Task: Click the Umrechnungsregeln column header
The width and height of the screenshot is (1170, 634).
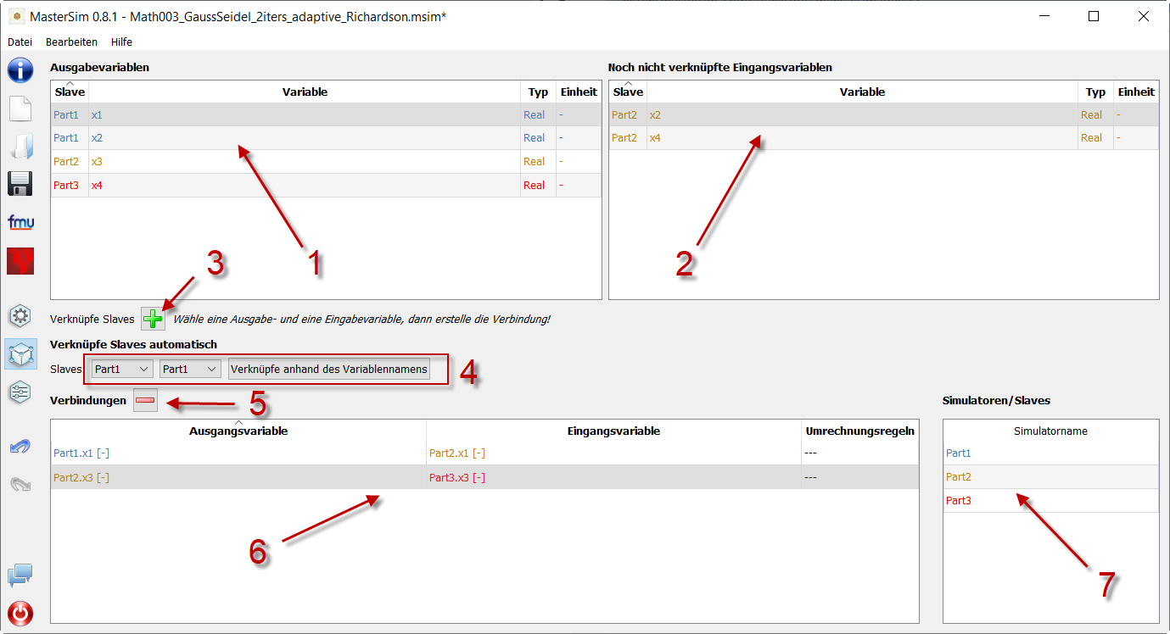Action: [859, 431]
